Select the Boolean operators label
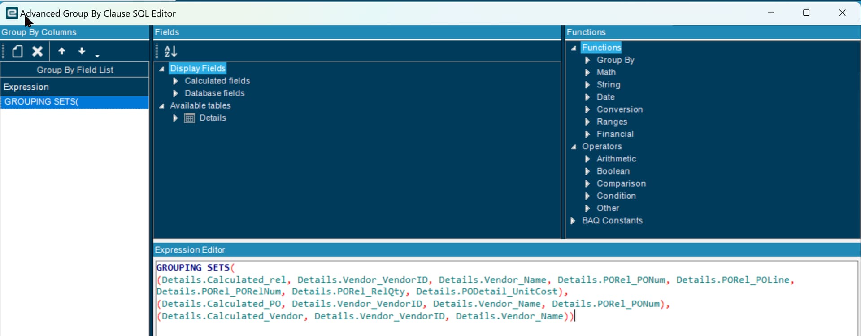Viewport: 861px width, 336px height. pyautogui.click(x=613, y=171)
